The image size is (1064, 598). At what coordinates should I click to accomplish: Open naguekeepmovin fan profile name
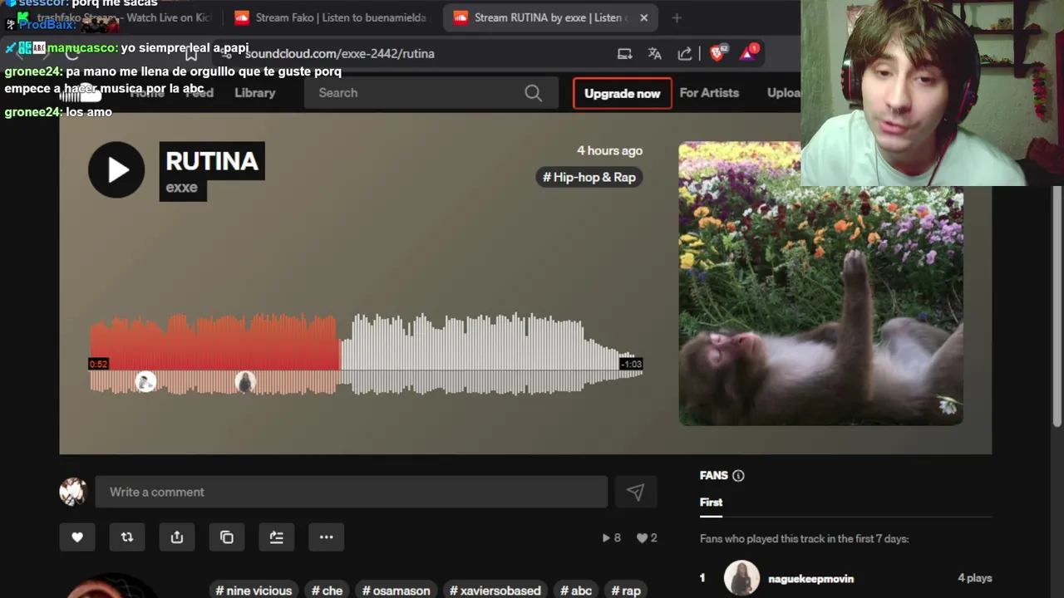[x=810, y=579]
